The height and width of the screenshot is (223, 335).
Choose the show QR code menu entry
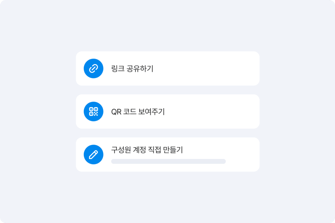(x=167, y=112)
